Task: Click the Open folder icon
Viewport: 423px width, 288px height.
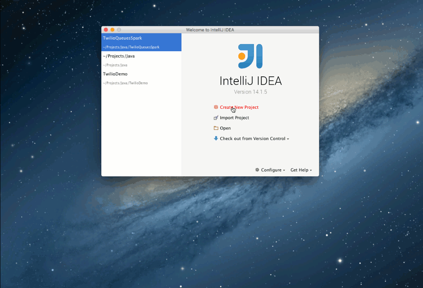Action: (216, 128)
